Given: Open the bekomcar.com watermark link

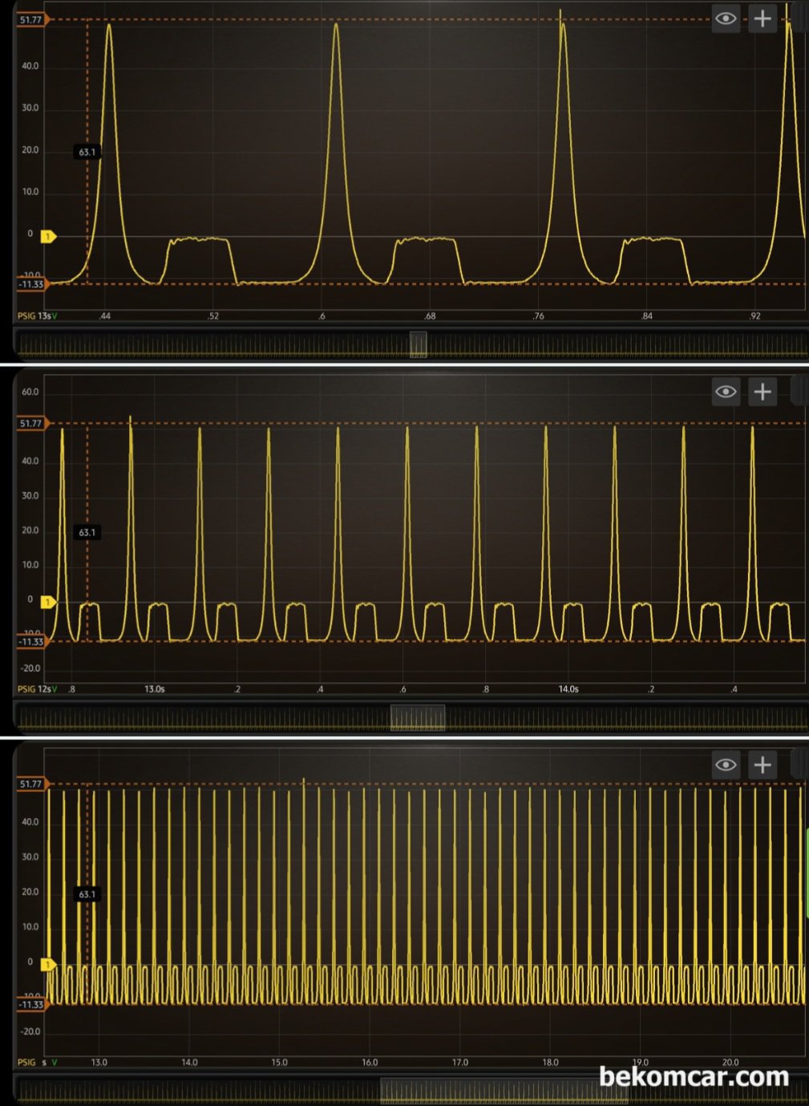Looking at the screenshot, I should pos(694,1076).
